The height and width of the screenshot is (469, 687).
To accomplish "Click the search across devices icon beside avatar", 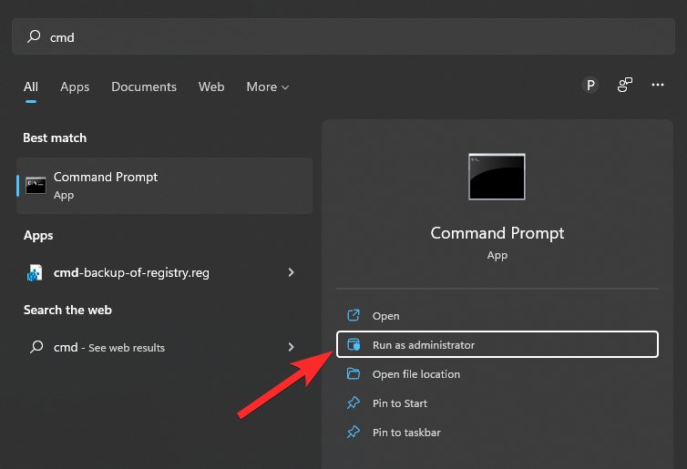I will tap(625, 86).
